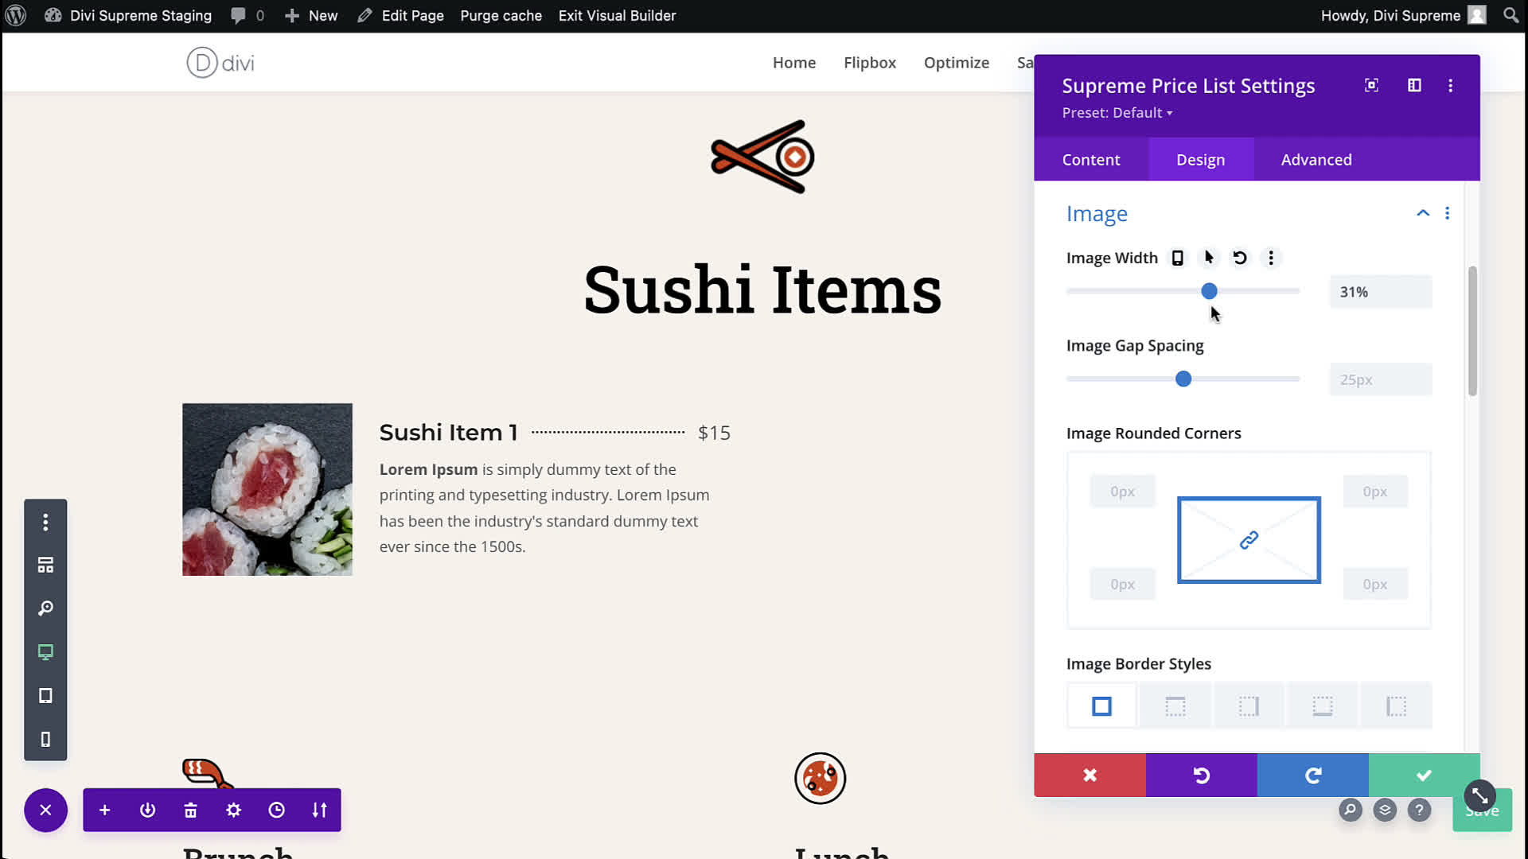1528x859 pixels.
Task: Click the zoom magnifier in left toolbar
Action: tap(45, 608)
